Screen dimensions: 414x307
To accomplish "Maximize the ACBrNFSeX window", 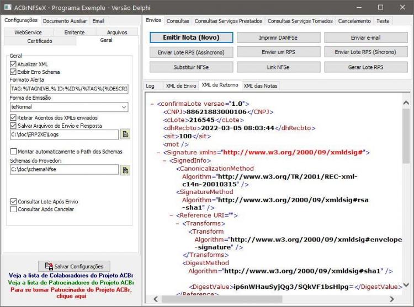I will (x=380, y=7).
